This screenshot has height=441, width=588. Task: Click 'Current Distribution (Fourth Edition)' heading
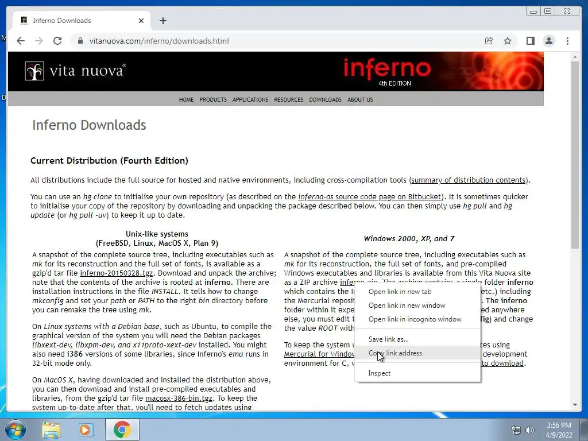[x=109, y=161]
